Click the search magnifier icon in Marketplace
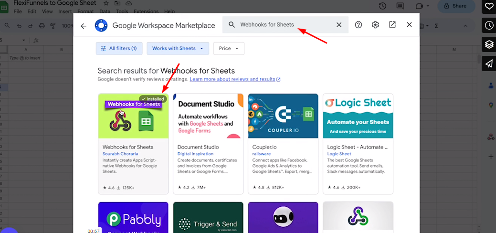 tap(232, 25)
